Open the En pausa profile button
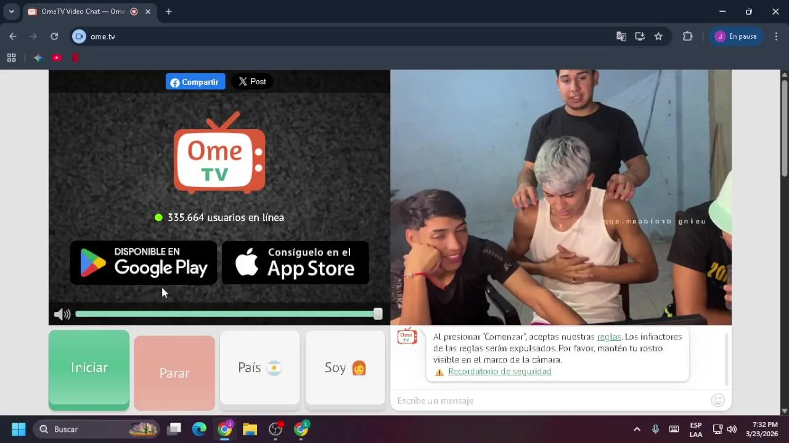Image resolution: width=789 pixels, height=443 pixels. tap(736, 36)
